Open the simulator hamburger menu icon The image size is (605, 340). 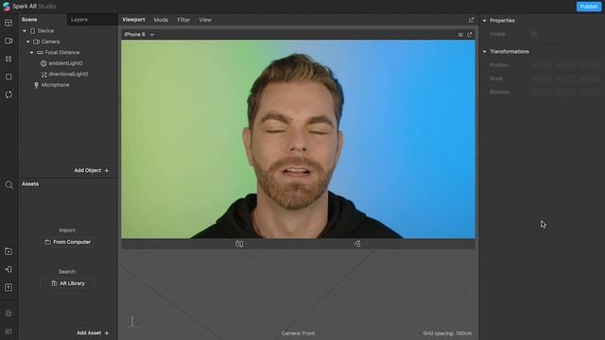[460, 35]
